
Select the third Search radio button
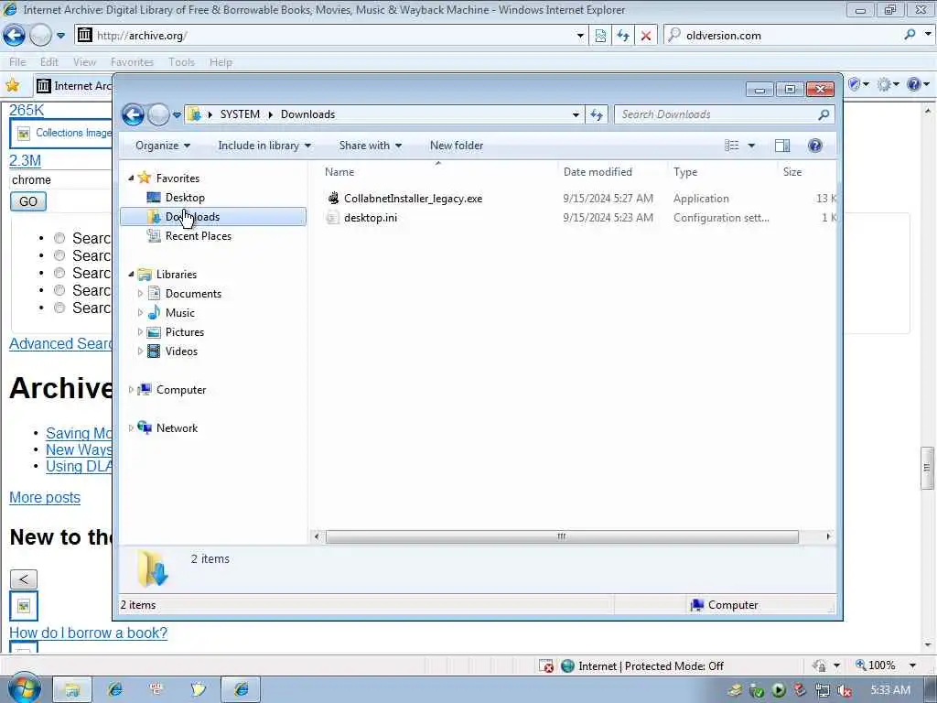click(x=59, y=273)
